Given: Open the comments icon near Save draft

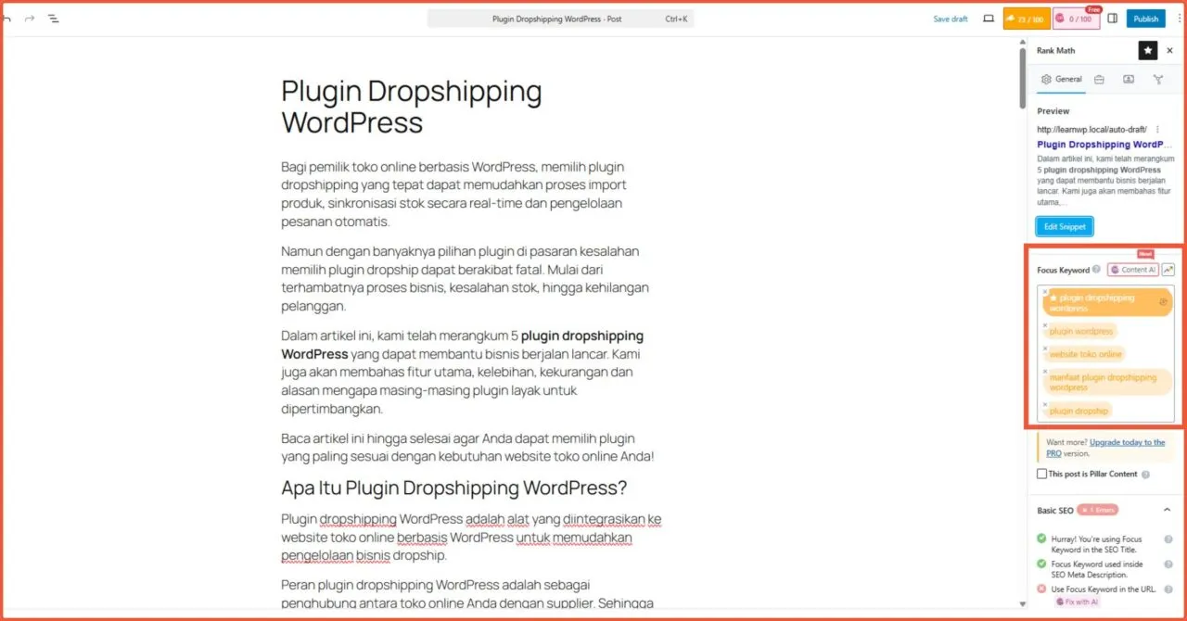Looking at the screenshot, I should [988, 19].
